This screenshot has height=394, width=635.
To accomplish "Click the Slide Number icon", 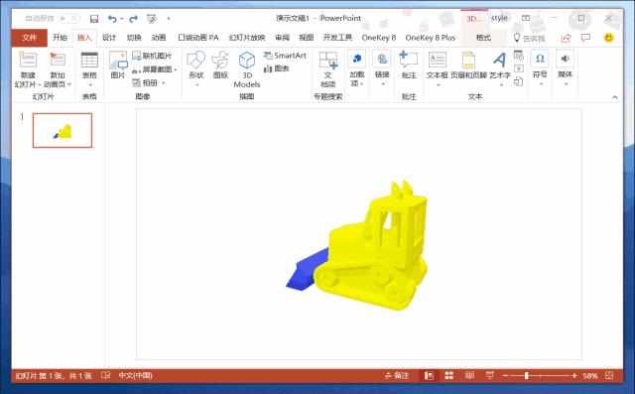I will pos(518,68).
